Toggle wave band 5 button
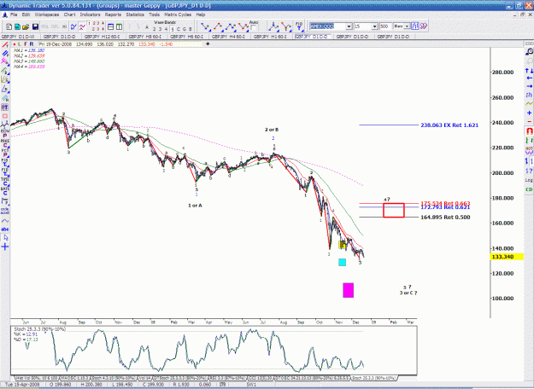Screen dimensions: 534x389 (173, 29)
